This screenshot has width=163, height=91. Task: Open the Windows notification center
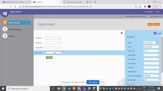point(159,88)
